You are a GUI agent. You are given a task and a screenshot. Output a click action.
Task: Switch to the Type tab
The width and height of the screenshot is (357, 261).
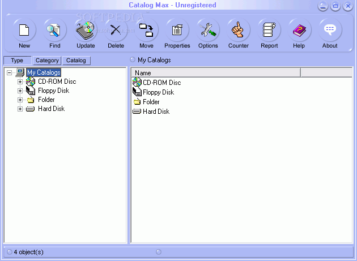pos(18,61)
